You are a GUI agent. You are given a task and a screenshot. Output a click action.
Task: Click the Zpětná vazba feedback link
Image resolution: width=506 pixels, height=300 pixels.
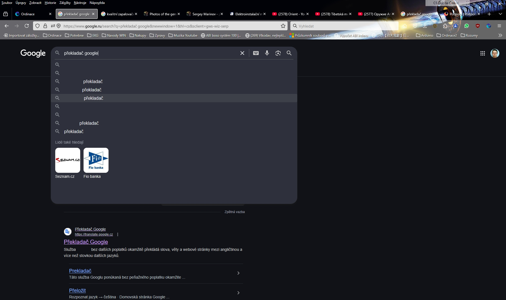click(x=235, y=212)
